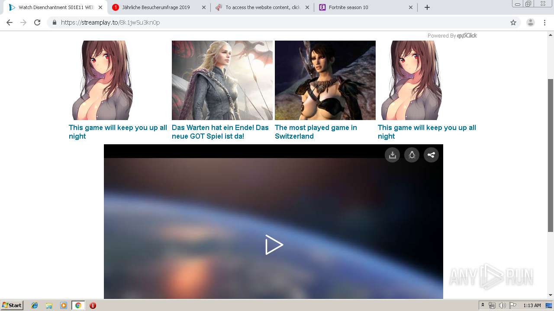Open last 'This game will keep you up all night' link

tap(427, 132)
